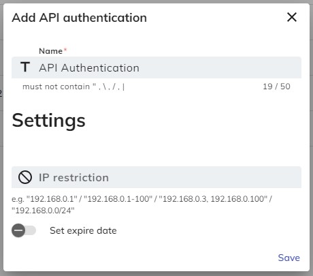313x276 pixels.
Task: Click the "192.168.0.0/24" example line
Action: [43, 211]
